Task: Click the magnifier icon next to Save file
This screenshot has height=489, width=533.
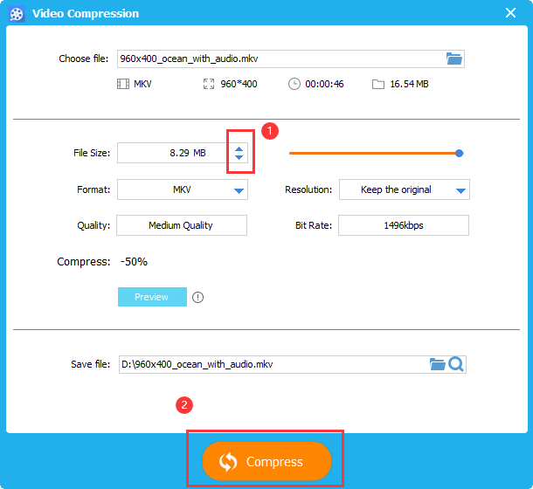Action: click(455, 364)
